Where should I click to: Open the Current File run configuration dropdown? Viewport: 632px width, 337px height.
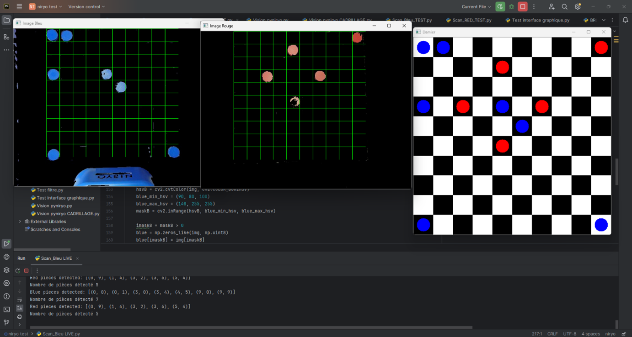pyautogui.click(x=476, y=7)
